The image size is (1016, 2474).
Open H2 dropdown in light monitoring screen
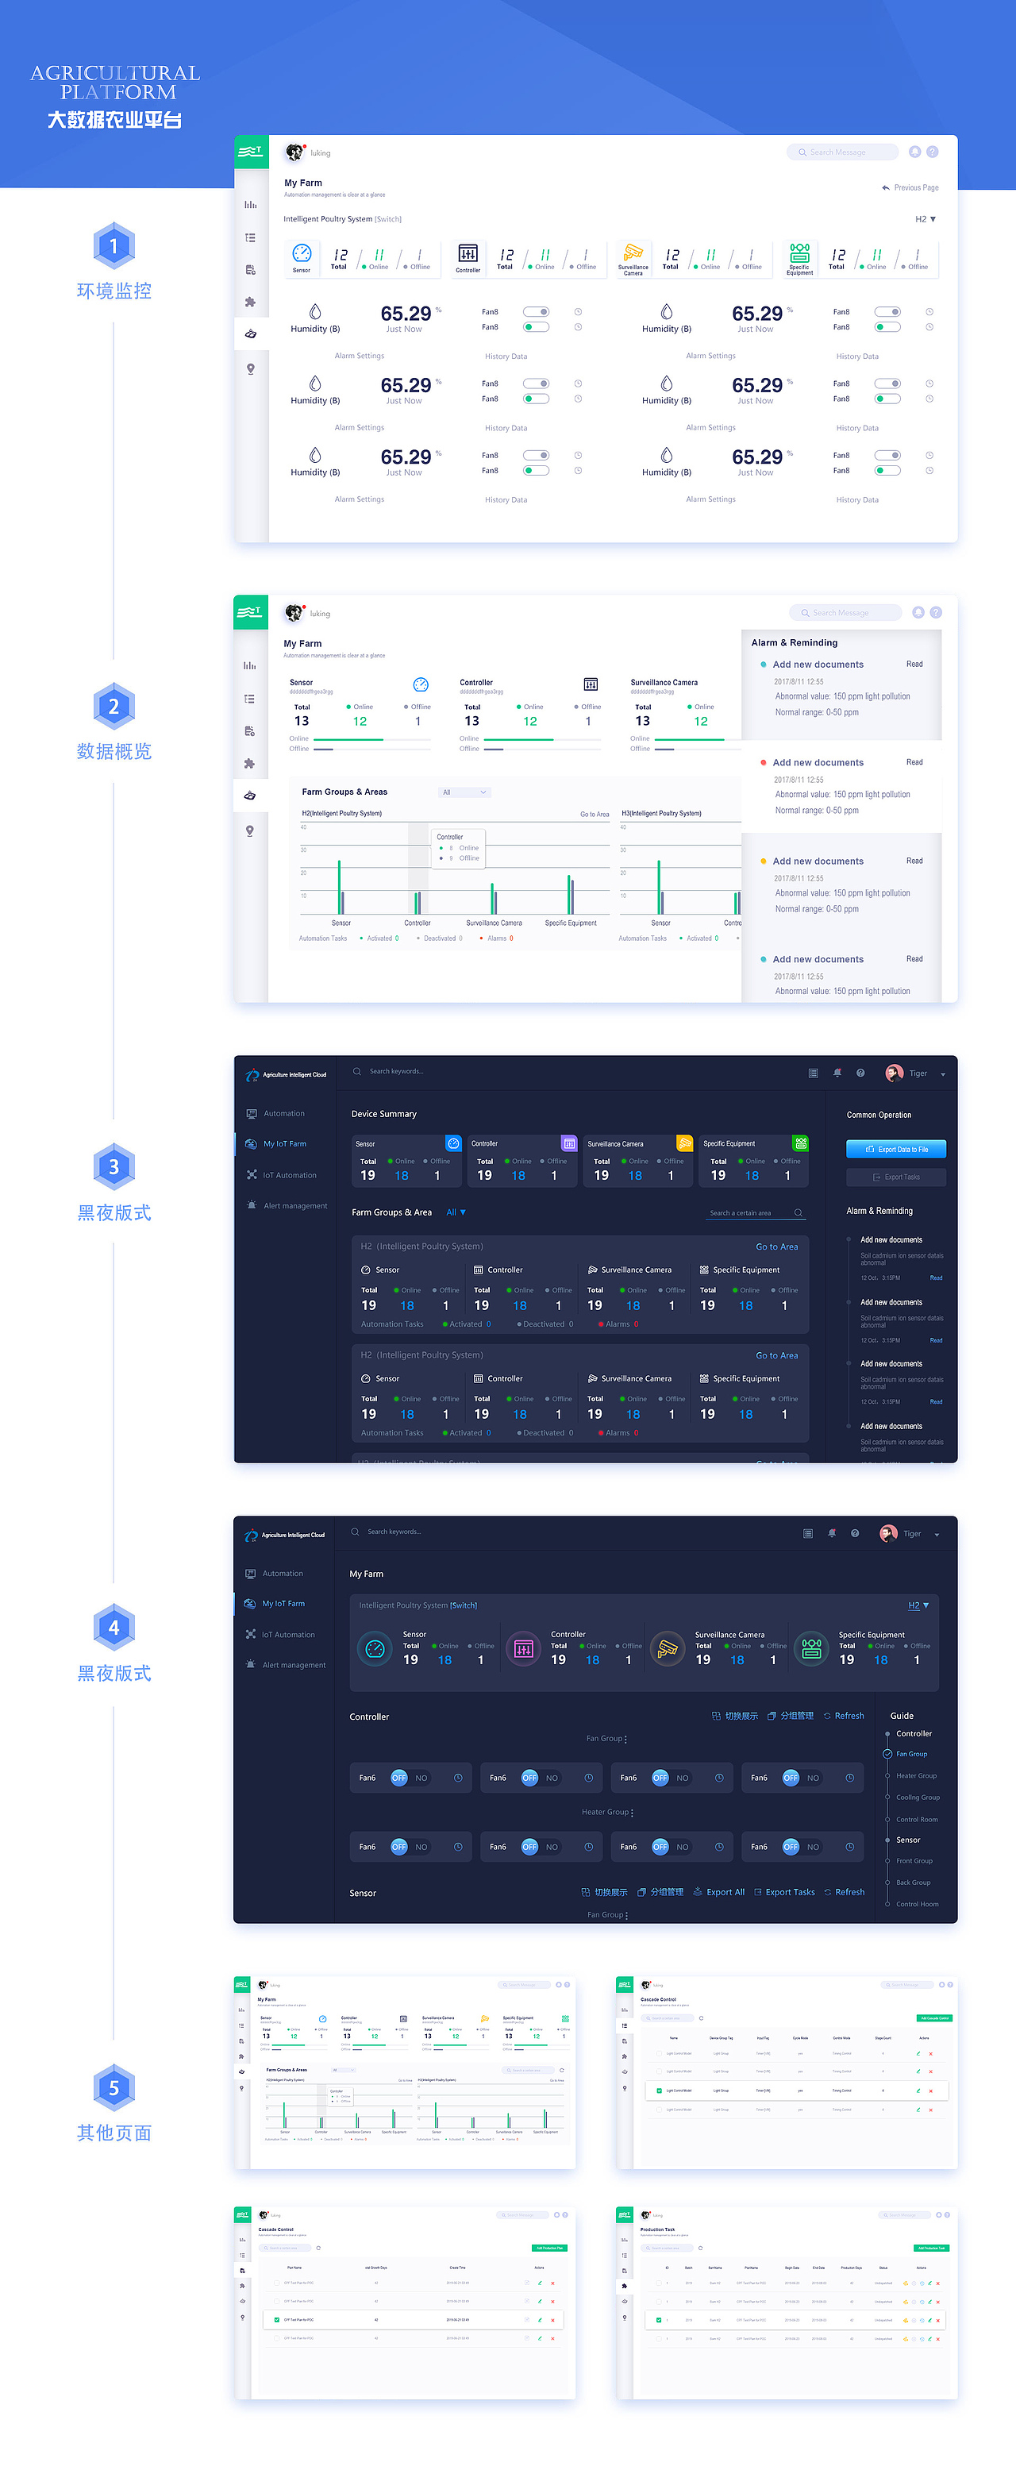point(925,219)
